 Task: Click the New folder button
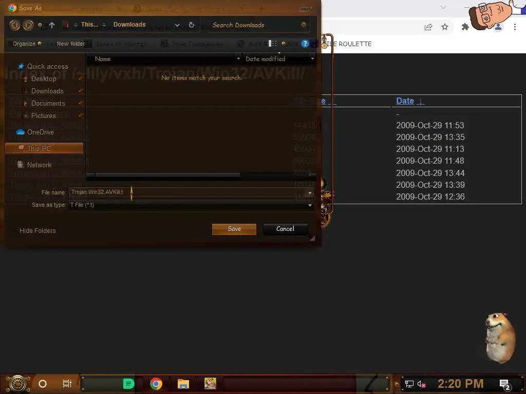[71, 44]
